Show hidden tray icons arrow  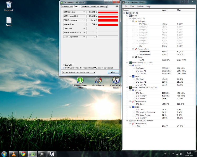tap(169, 154)
